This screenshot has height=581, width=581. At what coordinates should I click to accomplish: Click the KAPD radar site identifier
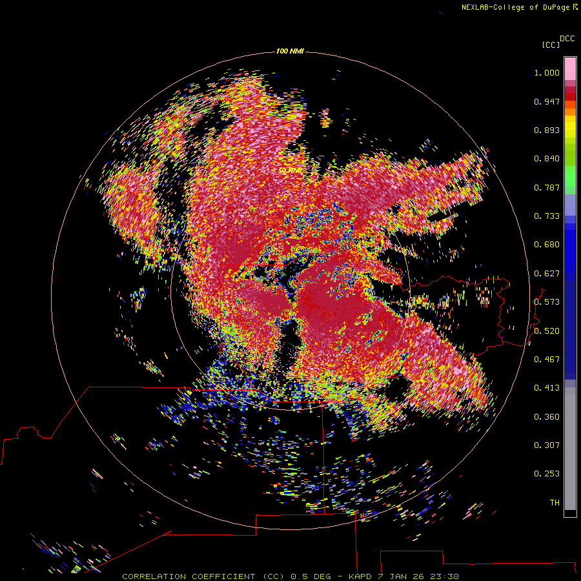360,576
